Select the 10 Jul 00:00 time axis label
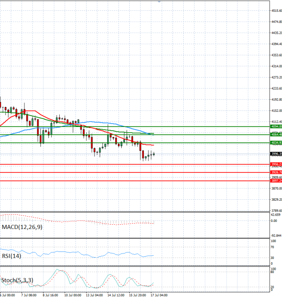 tap(73, 295)
